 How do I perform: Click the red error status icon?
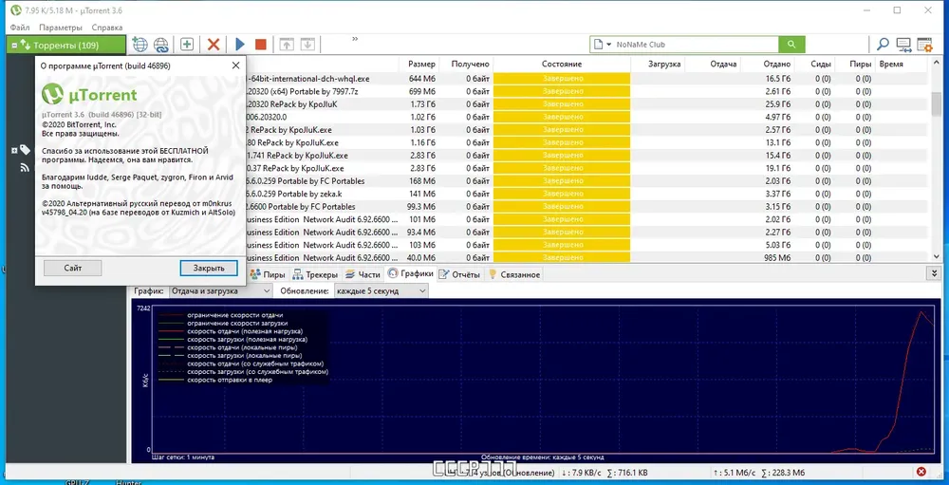click(921, 472)
